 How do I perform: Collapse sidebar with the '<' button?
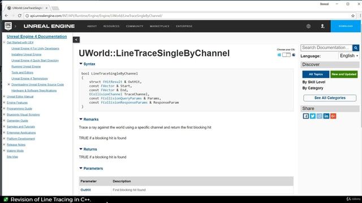[76, 39]
